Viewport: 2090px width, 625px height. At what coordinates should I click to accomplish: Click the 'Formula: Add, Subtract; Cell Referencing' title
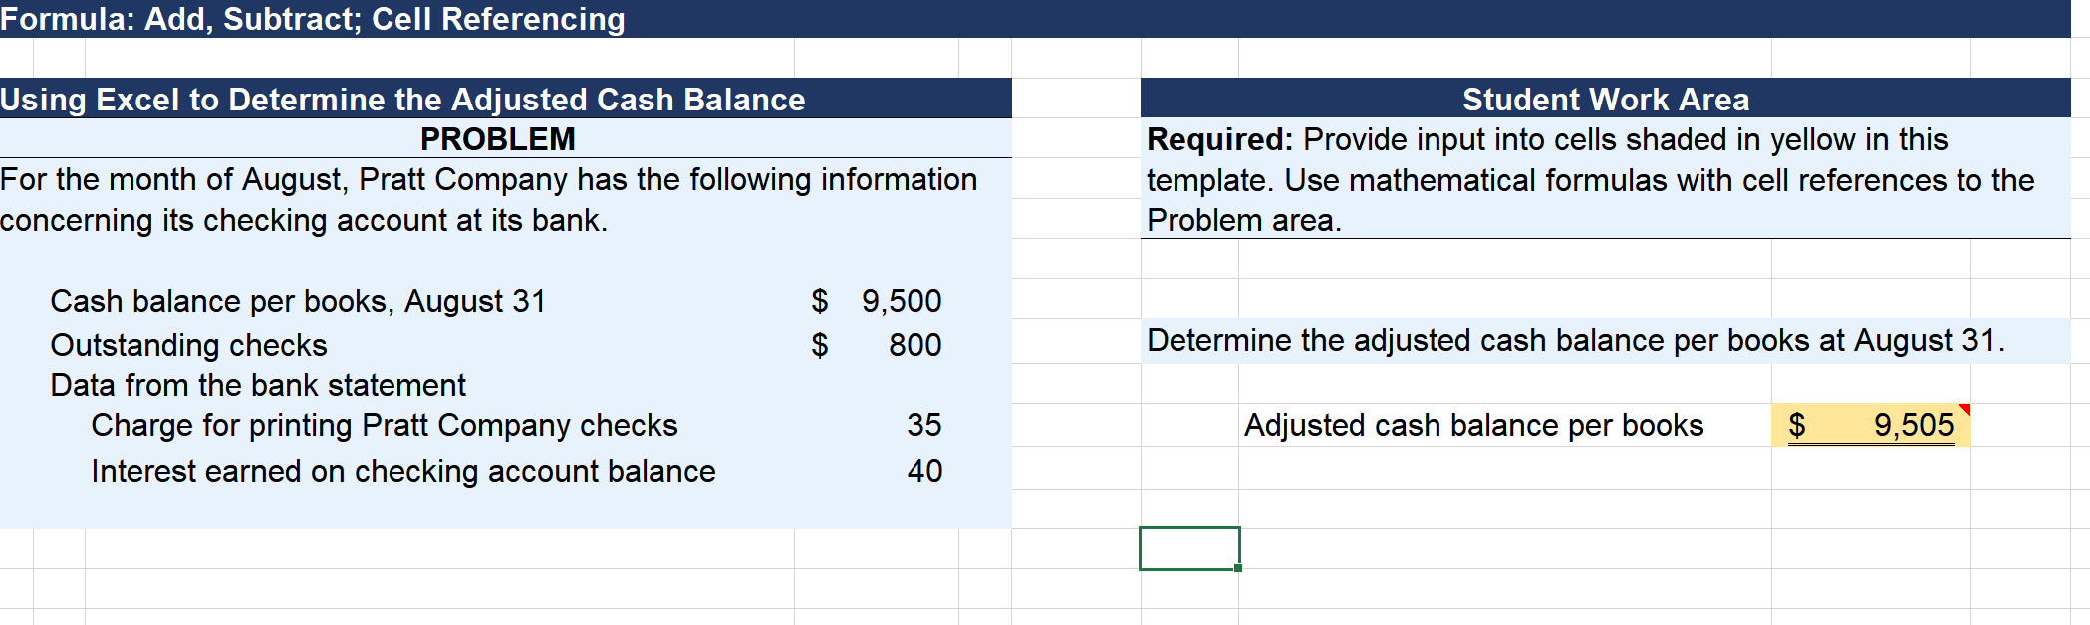pos(313,19)
